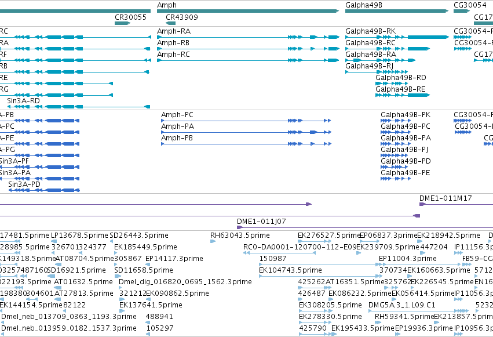Image resolution: width=493 pixels, height=337 pixels.
Task: Click the Galpha49B-PJ protein label
Action: pos(404,150)
